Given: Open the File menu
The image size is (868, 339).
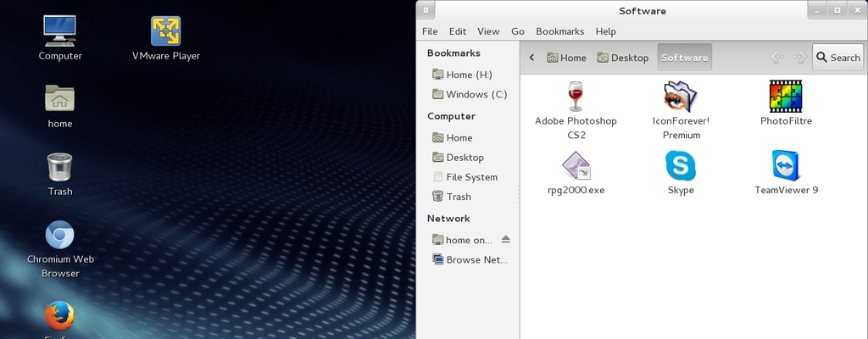Looking at the screenshot, I should 430,31.
